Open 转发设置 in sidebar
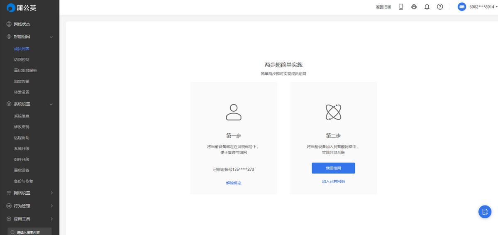Screen dimensions: 498x235 [x=22, y=92]
